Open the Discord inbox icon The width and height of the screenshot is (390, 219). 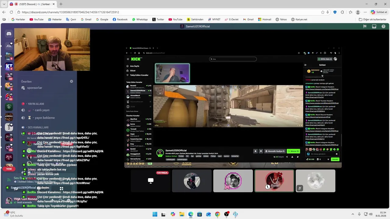374,26
